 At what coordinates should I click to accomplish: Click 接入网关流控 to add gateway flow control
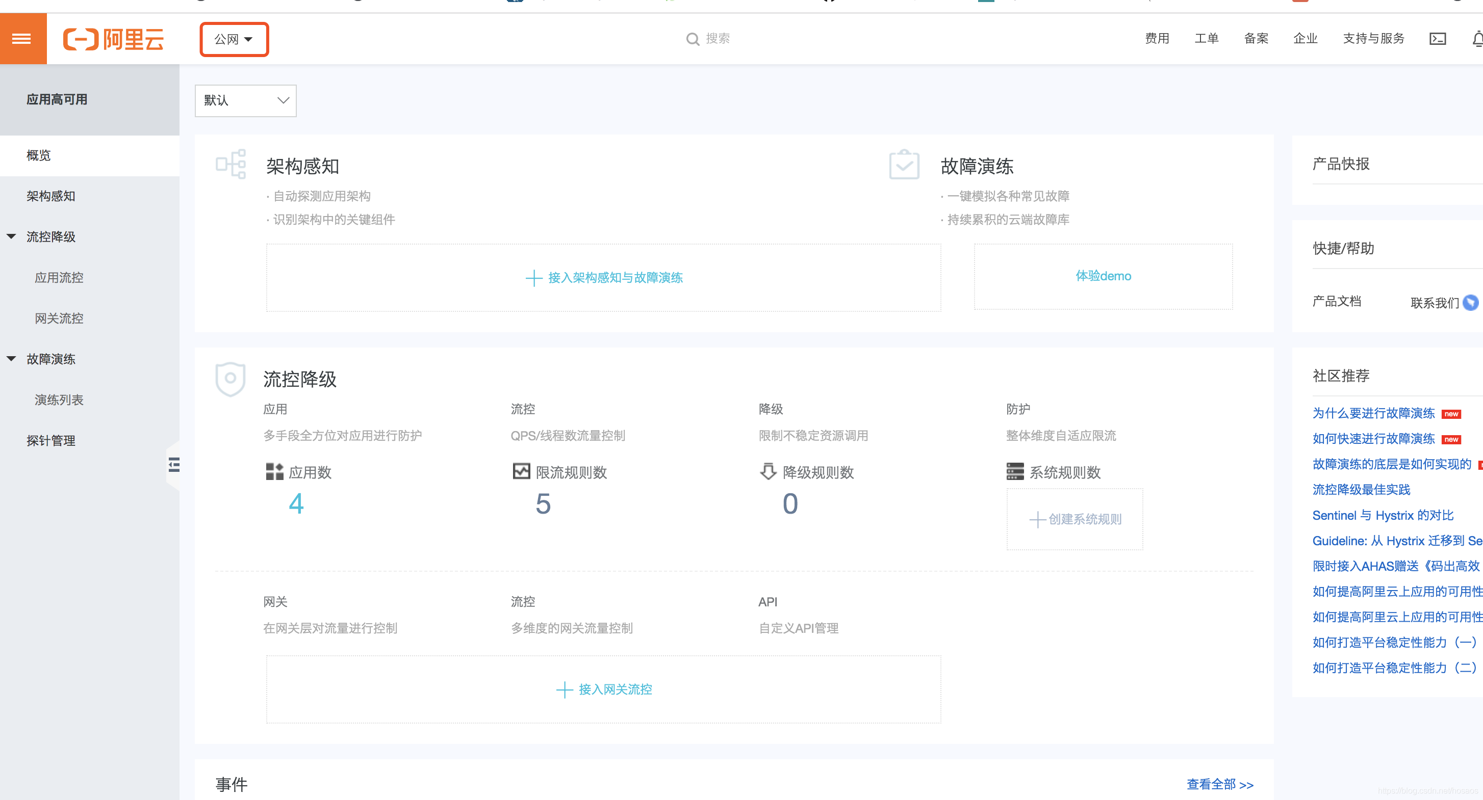tap(603, 689)
